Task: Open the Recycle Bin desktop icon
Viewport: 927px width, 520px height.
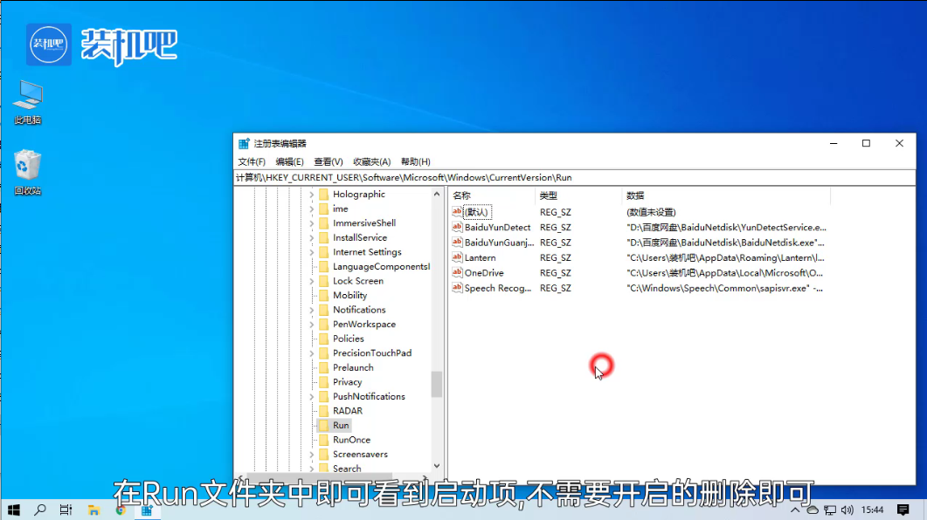Action: click(27, 166)
